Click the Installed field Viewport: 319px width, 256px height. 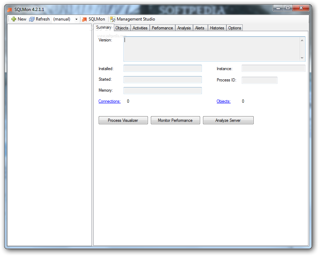[163, 68]
